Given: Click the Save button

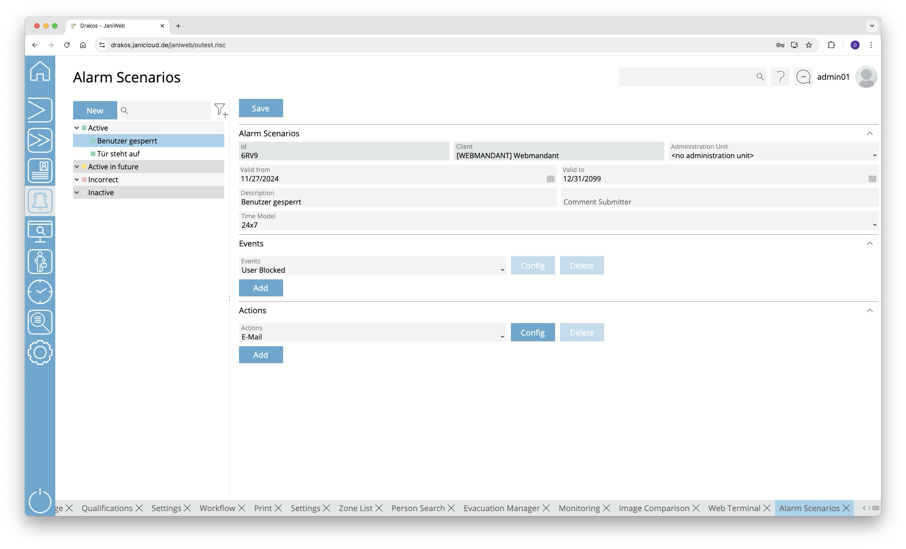Looking at the screenshot, I should [261, 108].
